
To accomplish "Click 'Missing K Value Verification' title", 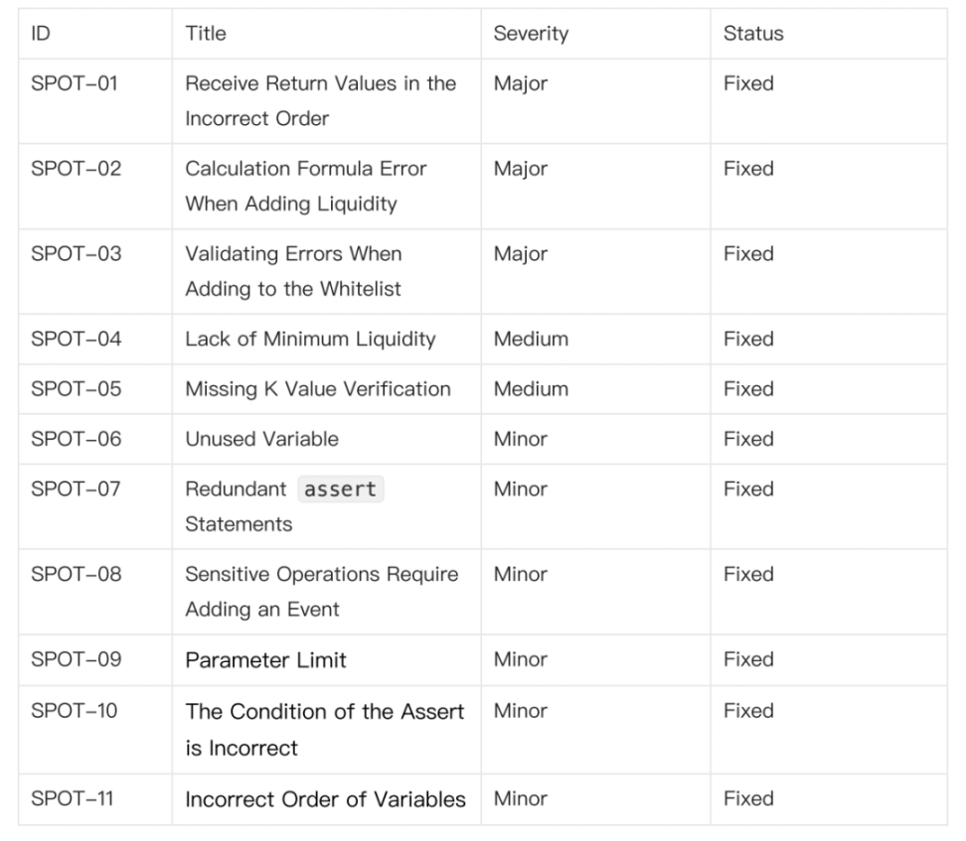I will tap(318, 389).
